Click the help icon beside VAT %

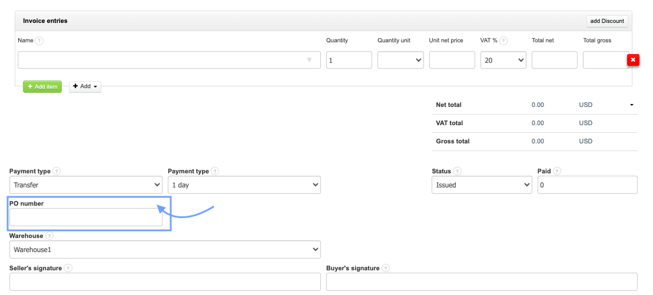click(x=503, y=41)
